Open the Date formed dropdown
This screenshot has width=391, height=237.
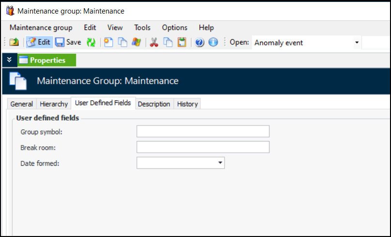[221, 163]
